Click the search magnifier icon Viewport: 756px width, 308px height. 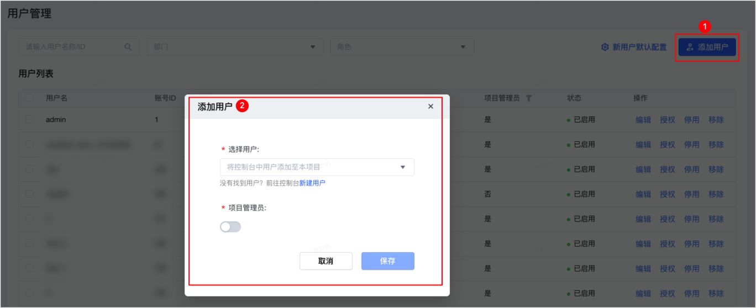point(128,47)
